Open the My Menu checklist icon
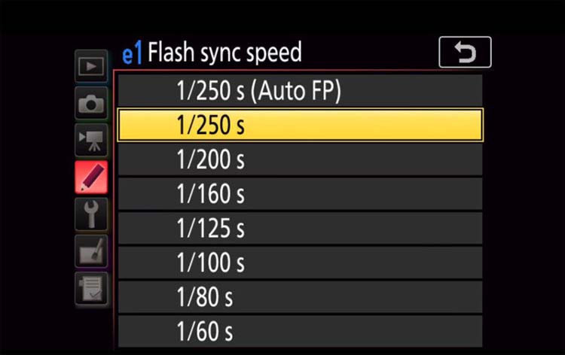Viewport: 565px width, 355px height. point(91,289)
